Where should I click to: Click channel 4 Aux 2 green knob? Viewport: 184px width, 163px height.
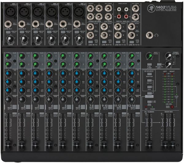(49, 64)
